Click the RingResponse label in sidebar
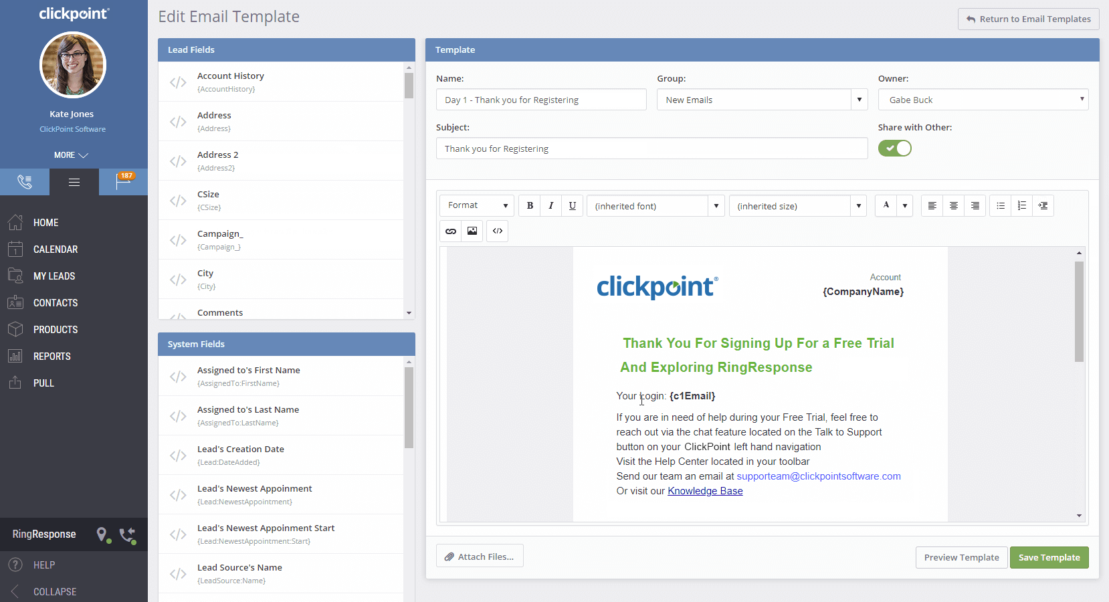1109x602 pixels. (x=44, y=534)
